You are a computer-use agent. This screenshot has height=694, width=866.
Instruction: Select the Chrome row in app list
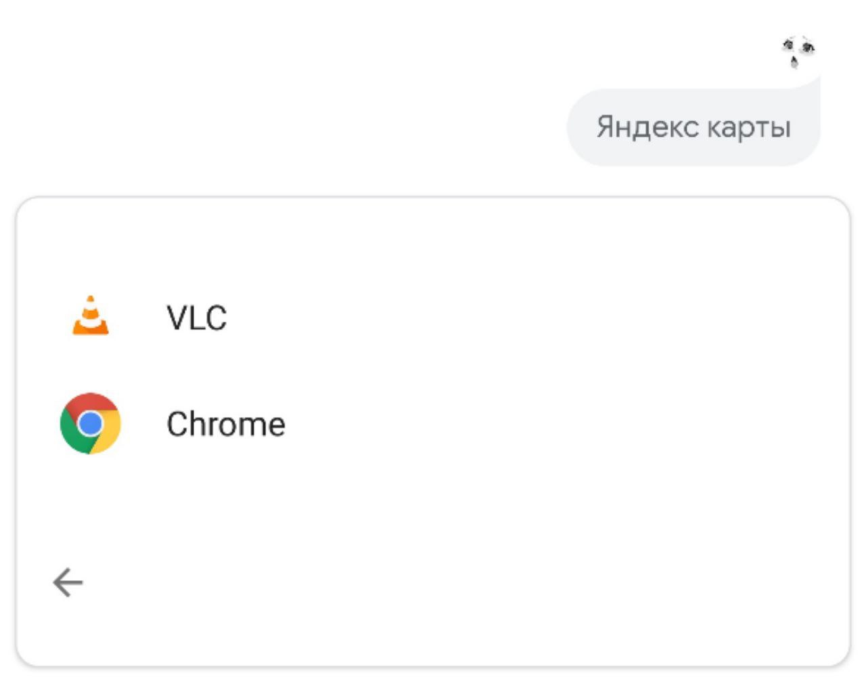433,424
